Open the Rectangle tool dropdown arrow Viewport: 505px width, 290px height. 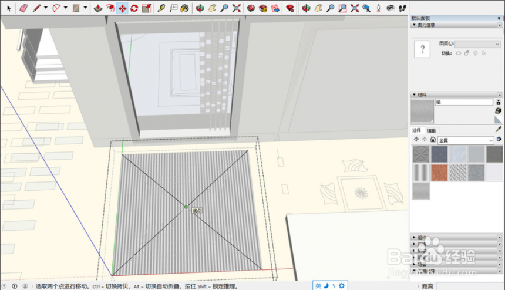point(85,8)
